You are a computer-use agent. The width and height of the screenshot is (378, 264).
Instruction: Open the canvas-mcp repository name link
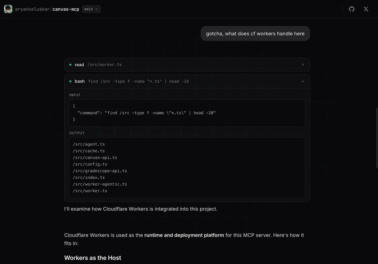66,9
